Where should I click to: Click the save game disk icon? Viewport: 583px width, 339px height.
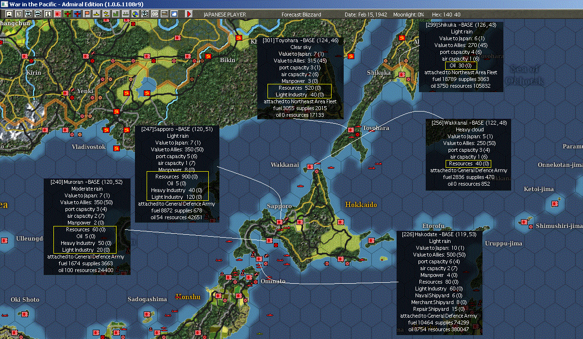(x=9, y=14)
